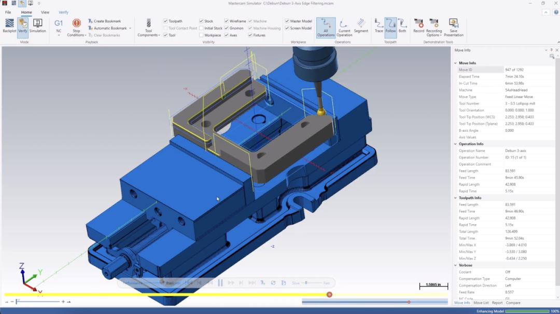Open the G1 NC display option
Screen dimensions: 560x314
[x=59, y=27]
